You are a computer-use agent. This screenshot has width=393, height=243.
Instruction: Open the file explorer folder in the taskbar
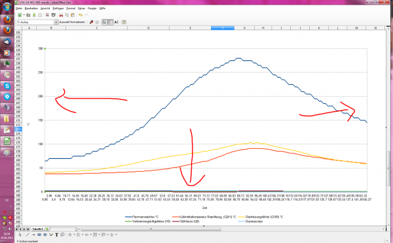[7, 118]
